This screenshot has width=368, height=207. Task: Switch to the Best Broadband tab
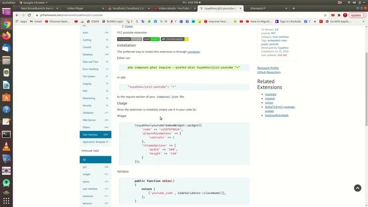37,8
